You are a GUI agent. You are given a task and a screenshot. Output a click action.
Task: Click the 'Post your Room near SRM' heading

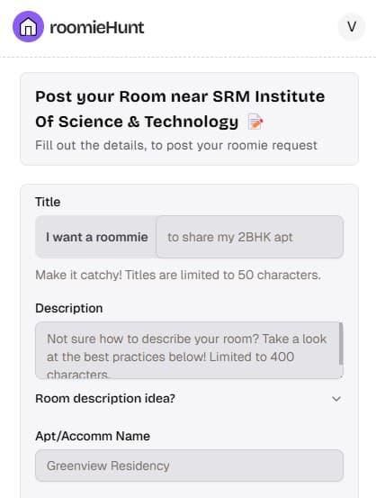[x=180, y=109]
